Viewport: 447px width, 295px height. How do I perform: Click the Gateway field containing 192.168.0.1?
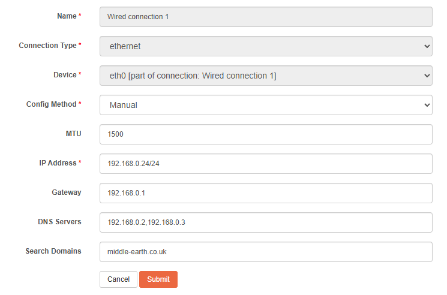(266, 193)
